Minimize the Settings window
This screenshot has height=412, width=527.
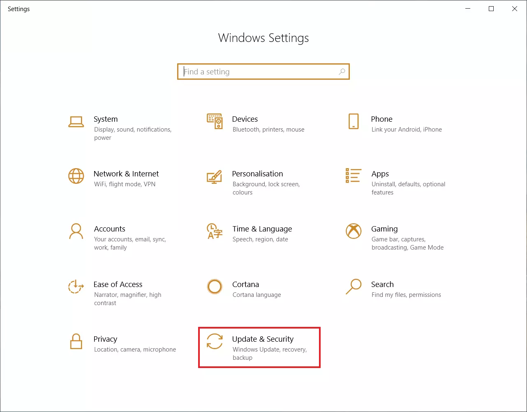coord(468,9)
